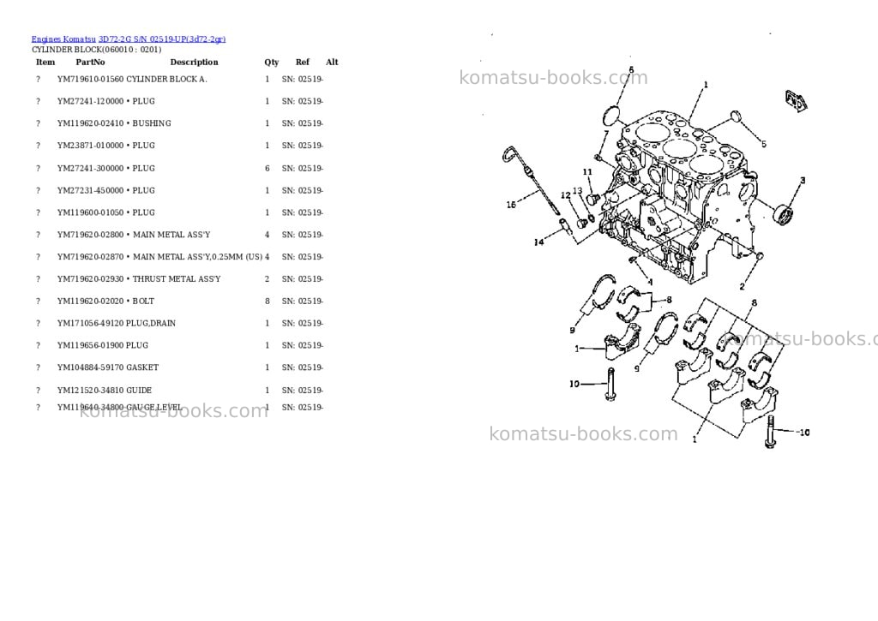The width and height of the screenshot is (878, 621).
Task: Select part YM121520-34810 GUIDE row
Action: click(180, 391)
